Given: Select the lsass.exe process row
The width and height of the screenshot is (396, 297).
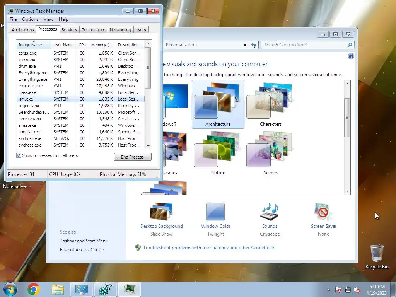Looking at the screenshot, I should (80, 92).
